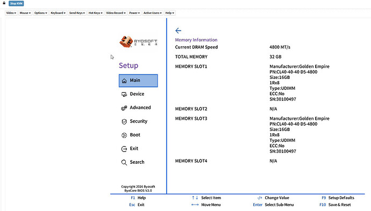Click the Size:16GB line in SLOT1
The width and height of the screenshot is (371, 211).
280,77
